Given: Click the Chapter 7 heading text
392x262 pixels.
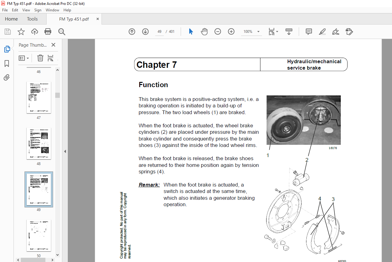Looking at the screenshot, I should (x=157, y=65).
